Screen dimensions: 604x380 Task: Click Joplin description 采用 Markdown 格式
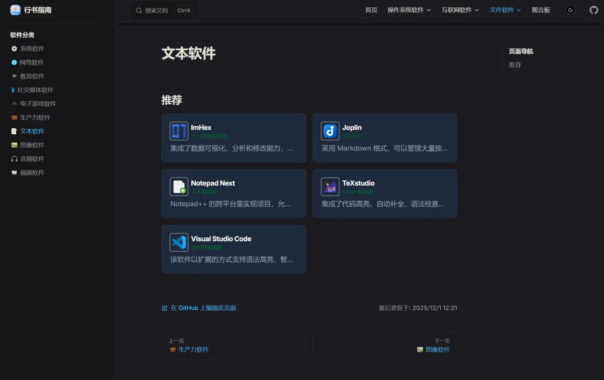point(384,148)
